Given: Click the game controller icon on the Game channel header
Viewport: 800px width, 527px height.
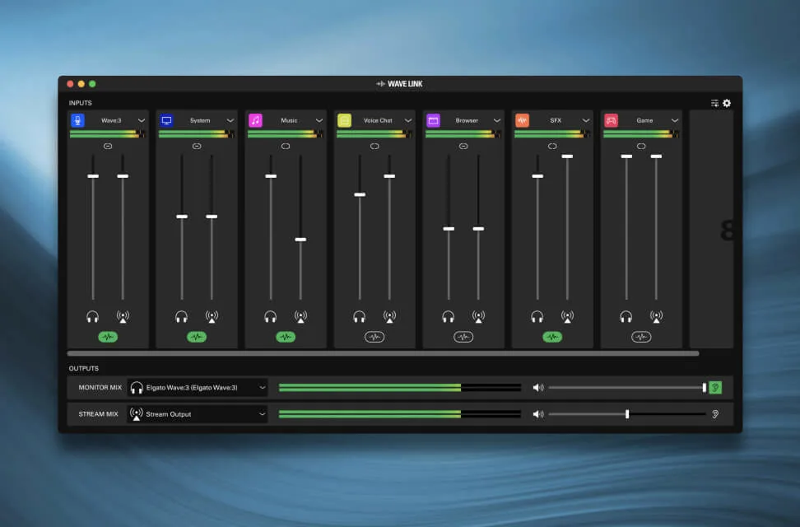Looking at the screenshot, I should click(x=613, y=119).
